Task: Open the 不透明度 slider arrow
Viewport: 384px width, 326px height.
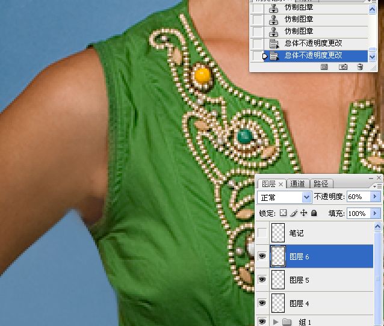Action: coord(375,197)
